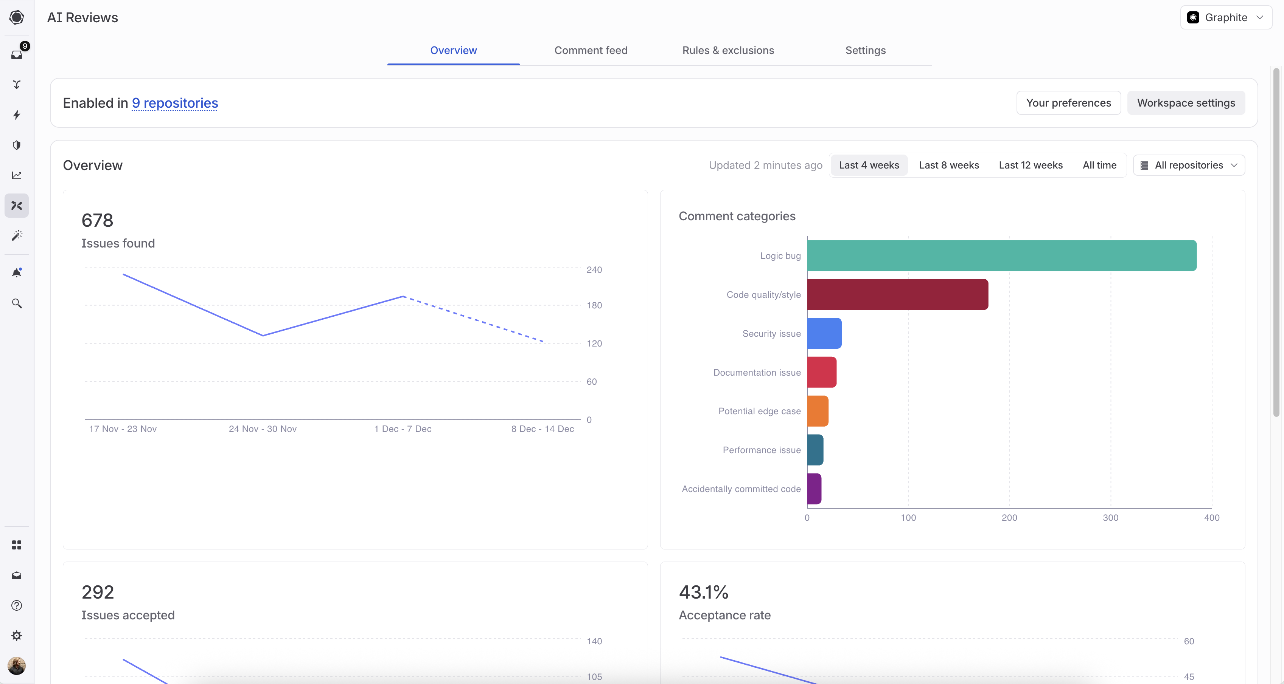Viewport: 1284px width, 684px height.
Task: Select the Last 4 weeks range
Action: click(868, 165)
